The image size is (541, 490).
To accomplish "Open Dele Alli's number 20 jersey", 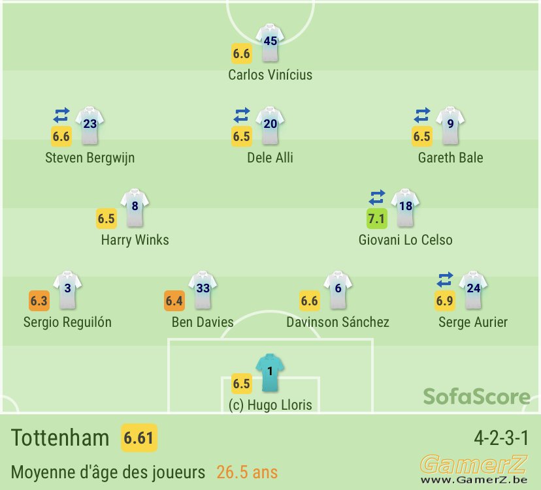I will [x=270, y=125].
